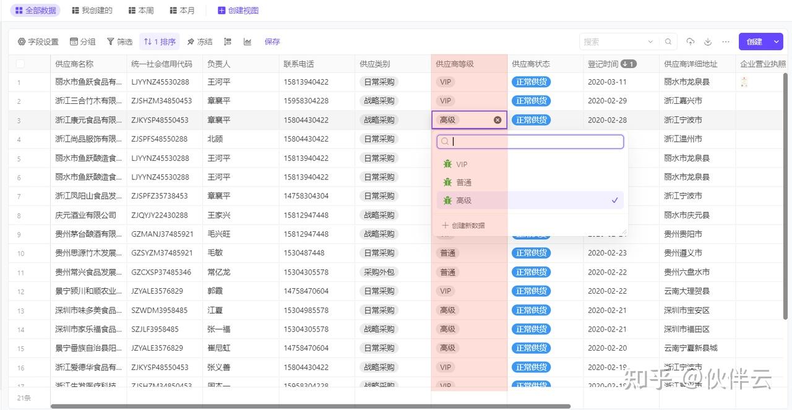Viewport: 792px width, 410px height.
Task: Click the bug icon beside VIP option
Action: click(x=447, y=164)
